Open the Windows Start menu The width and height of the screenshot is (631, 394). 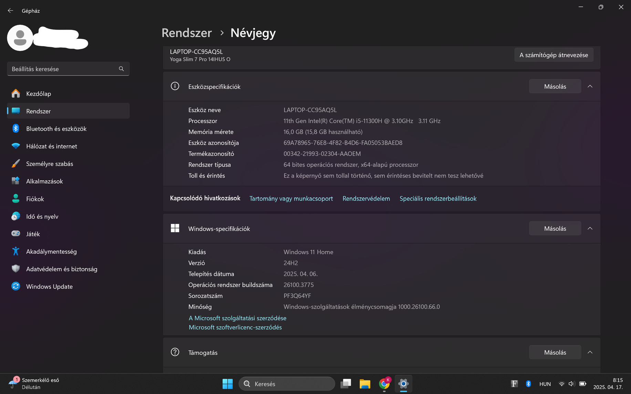(228, 384)
